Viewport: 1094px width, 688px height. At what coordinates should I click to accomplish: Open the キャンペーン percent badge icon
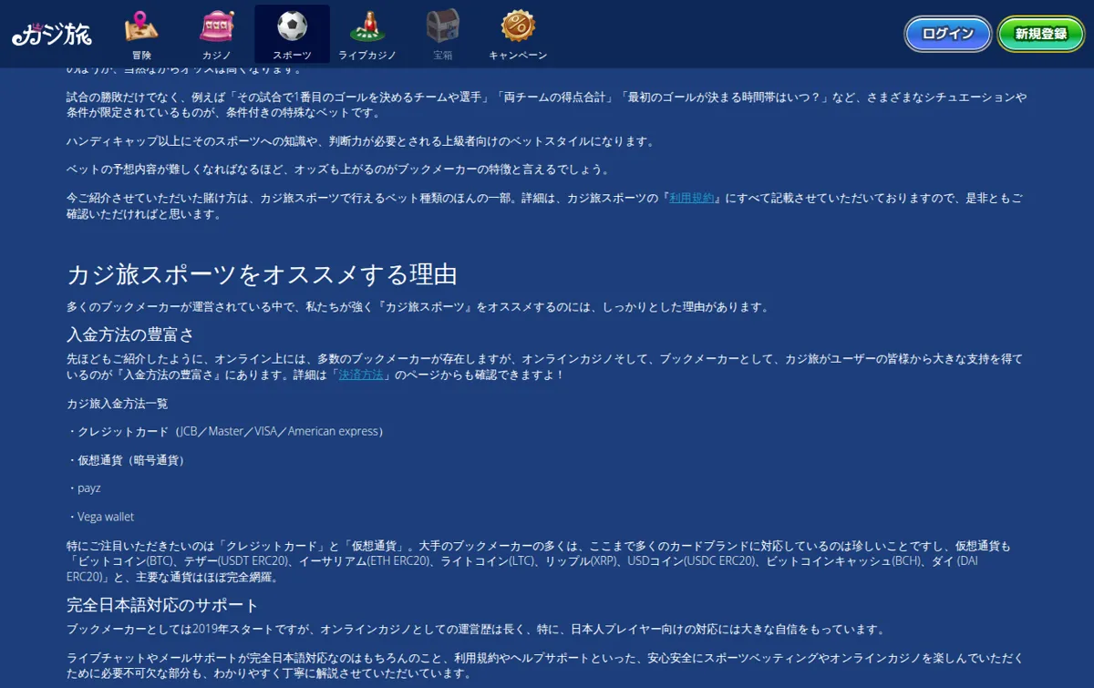(518, 27)
